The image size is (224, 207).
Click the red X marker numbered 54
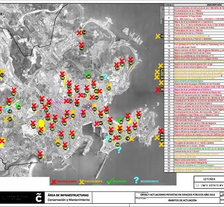click(x=33, y=123)
